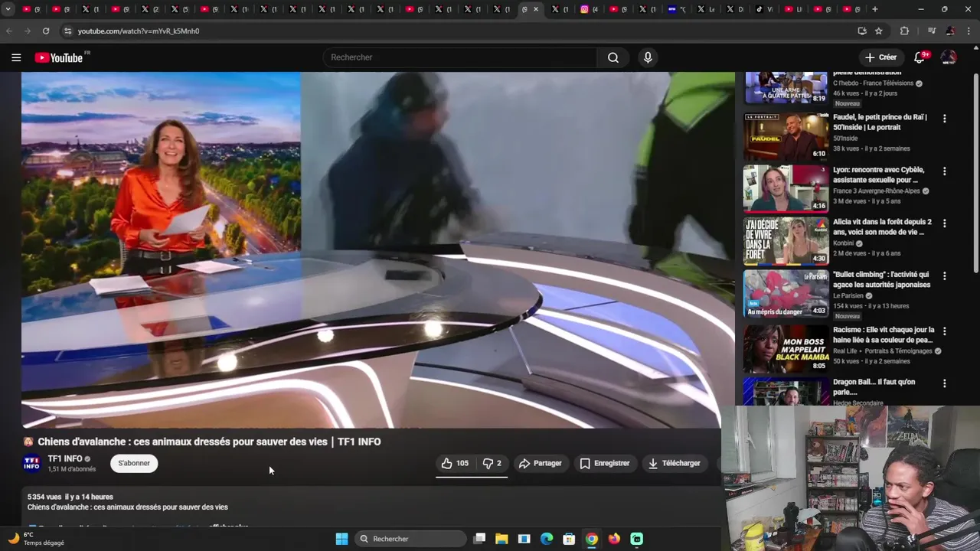Close the active YouTube tab
The height and width of the screenshot is (551, 980).
click(536, 9)
